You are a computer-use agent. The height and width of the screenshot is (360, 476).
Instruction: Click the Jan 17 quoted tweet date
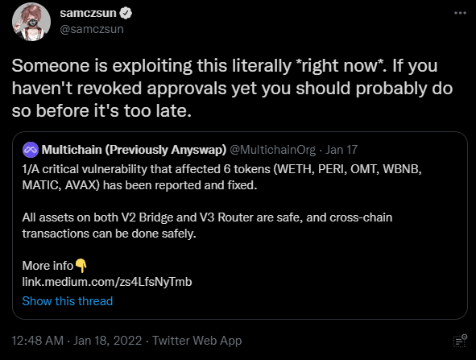point(341,150)
